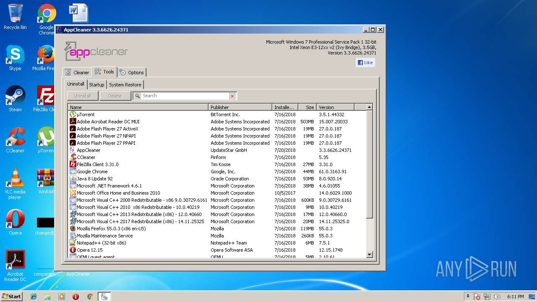The width and height of the screenshot is (537, 302).
Task: Select the Mozilla Maintenance Service row
Action: point(217,236)
